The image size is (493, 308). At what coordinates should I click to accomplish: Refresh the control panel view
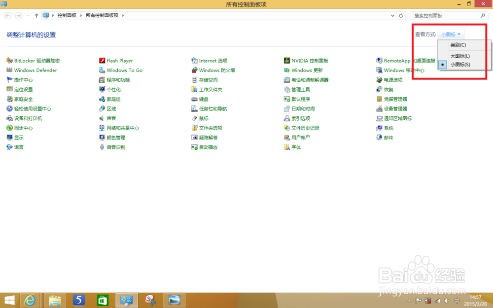point(401,15)
